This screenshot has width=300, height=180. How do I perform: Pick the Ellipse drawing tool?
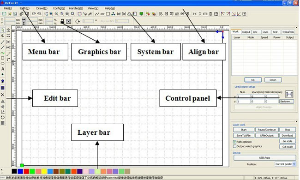3,63
